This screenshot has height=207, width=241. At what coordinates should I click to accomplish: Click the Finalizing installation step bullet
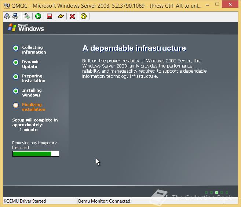pyautogui.click(x=16, y=105)
